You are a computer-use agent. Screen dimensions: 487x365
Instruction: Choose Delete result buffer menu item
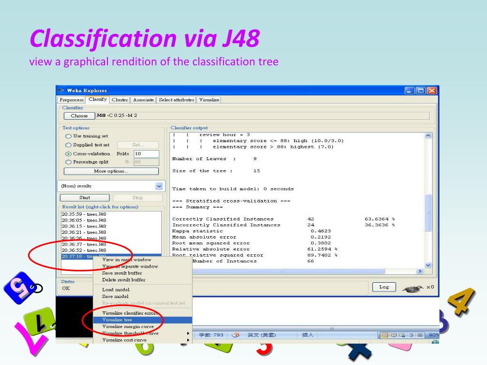(143, 280)
